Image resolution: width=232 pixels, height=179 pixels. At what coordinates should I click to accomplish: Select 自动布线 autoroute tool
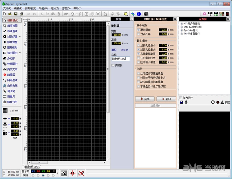[10, 86]
